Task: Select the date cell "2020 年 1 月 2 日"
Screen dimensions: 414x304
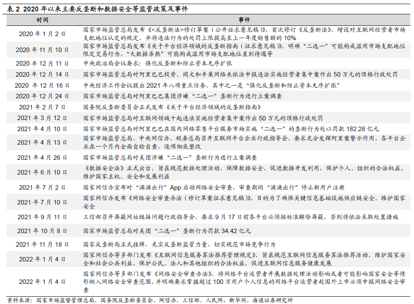Action: (x=42, y=34)
